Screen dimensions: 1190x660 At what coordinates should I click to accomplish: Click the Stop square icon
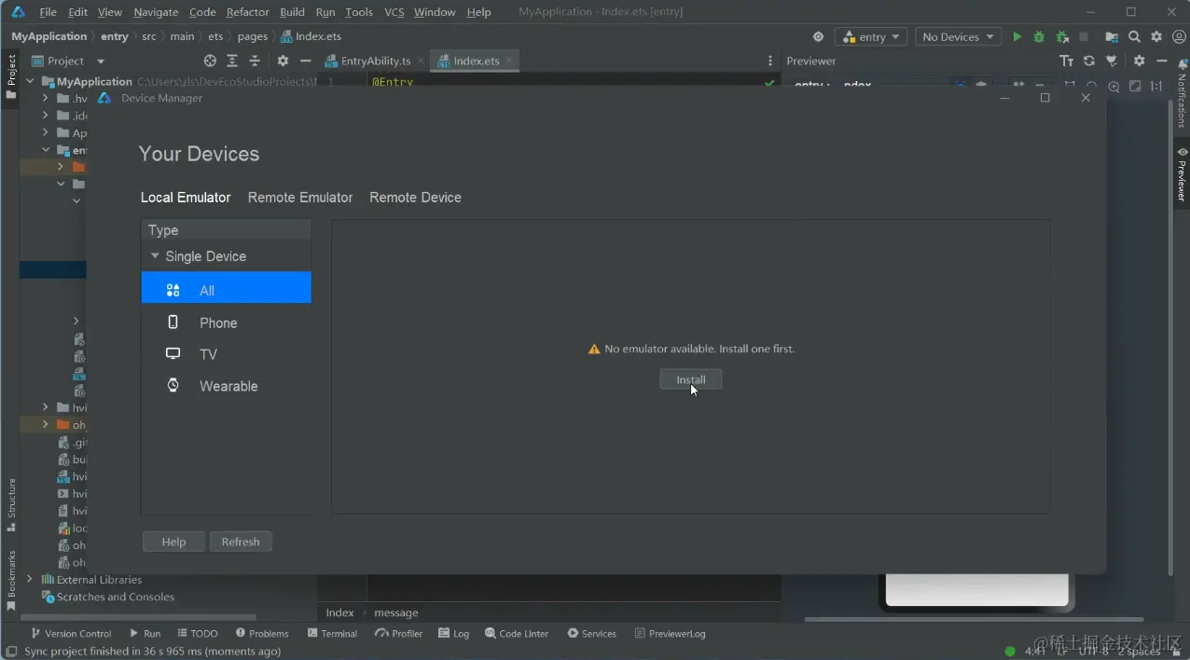[1084, 37]
